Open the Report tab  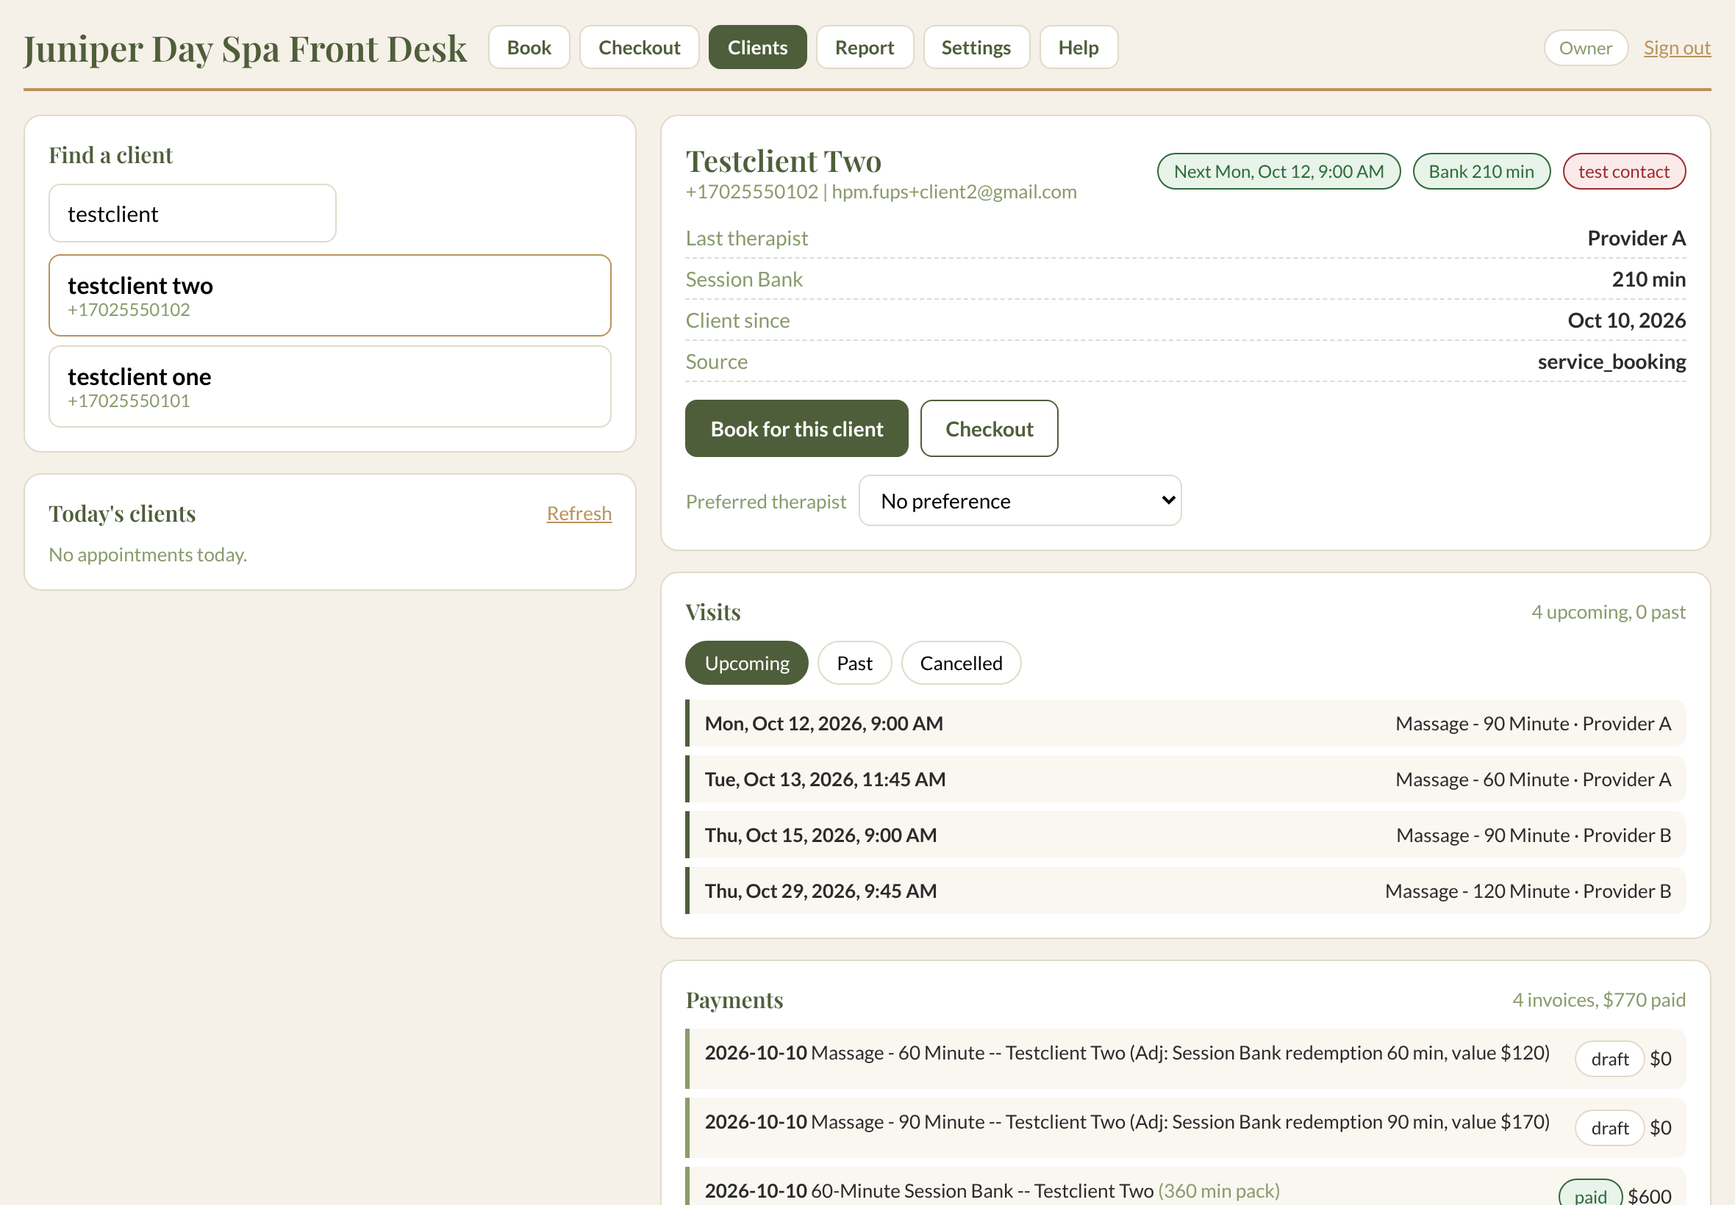click(864, 48)
